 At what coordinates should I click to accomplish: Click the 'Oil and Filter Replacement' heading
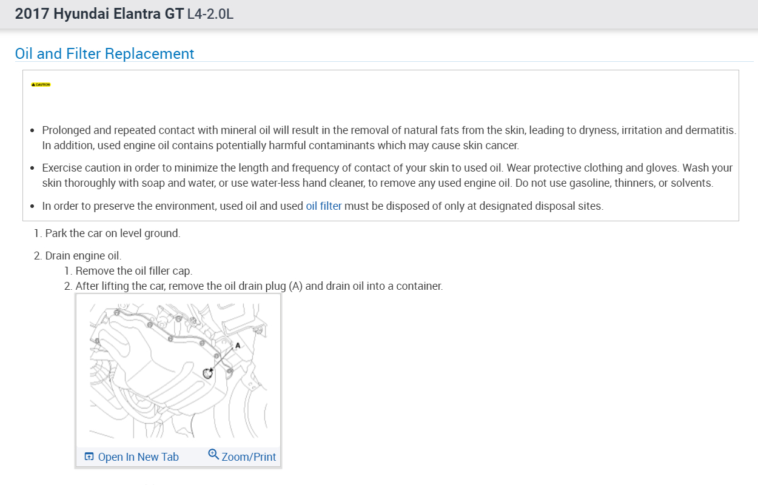(x=104, y=53)
